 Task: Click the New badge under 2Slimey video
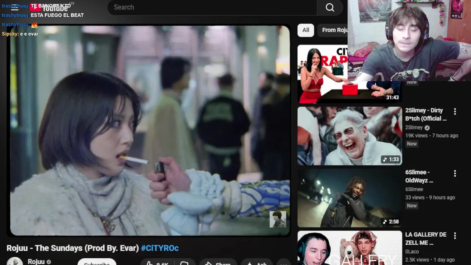tap(412, 144)
